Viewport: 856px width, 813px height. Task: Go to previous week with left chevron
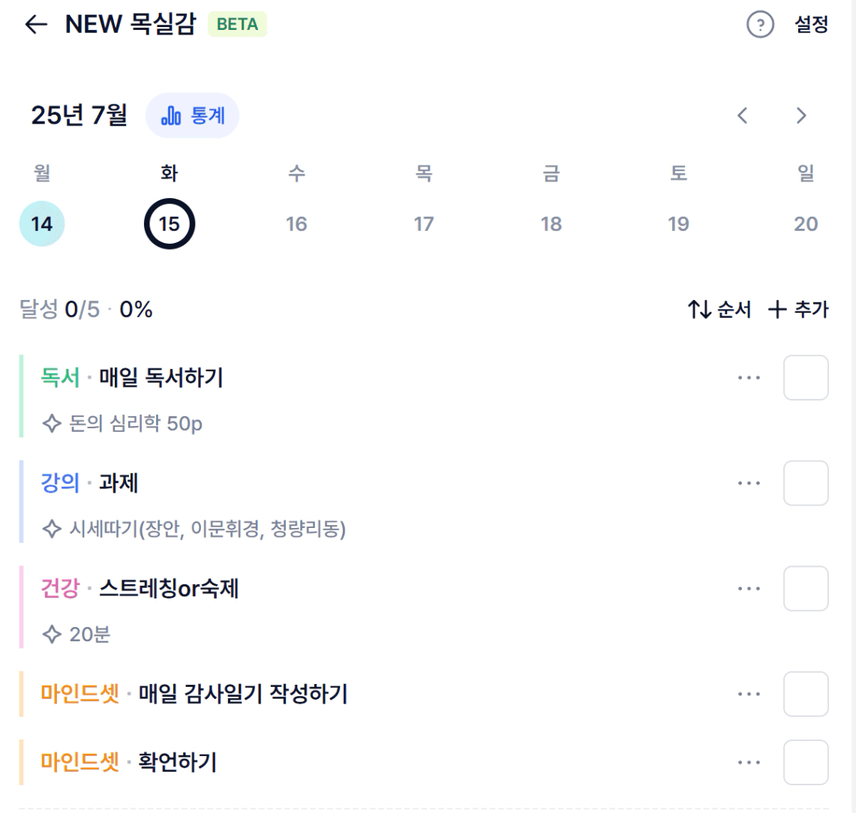tap(742, 115)
